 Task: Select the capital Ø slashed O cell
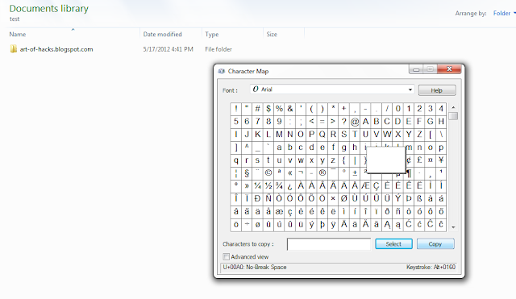344,199
